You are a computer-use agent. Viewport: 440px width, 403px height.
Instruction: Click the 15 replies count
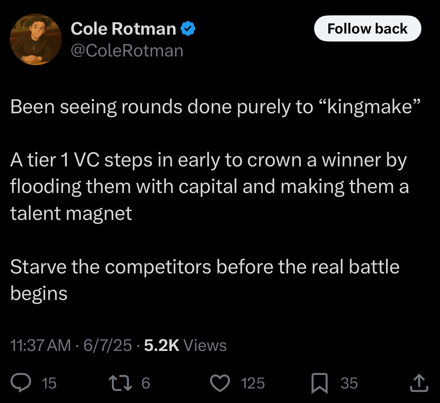[x=49, y=383]
